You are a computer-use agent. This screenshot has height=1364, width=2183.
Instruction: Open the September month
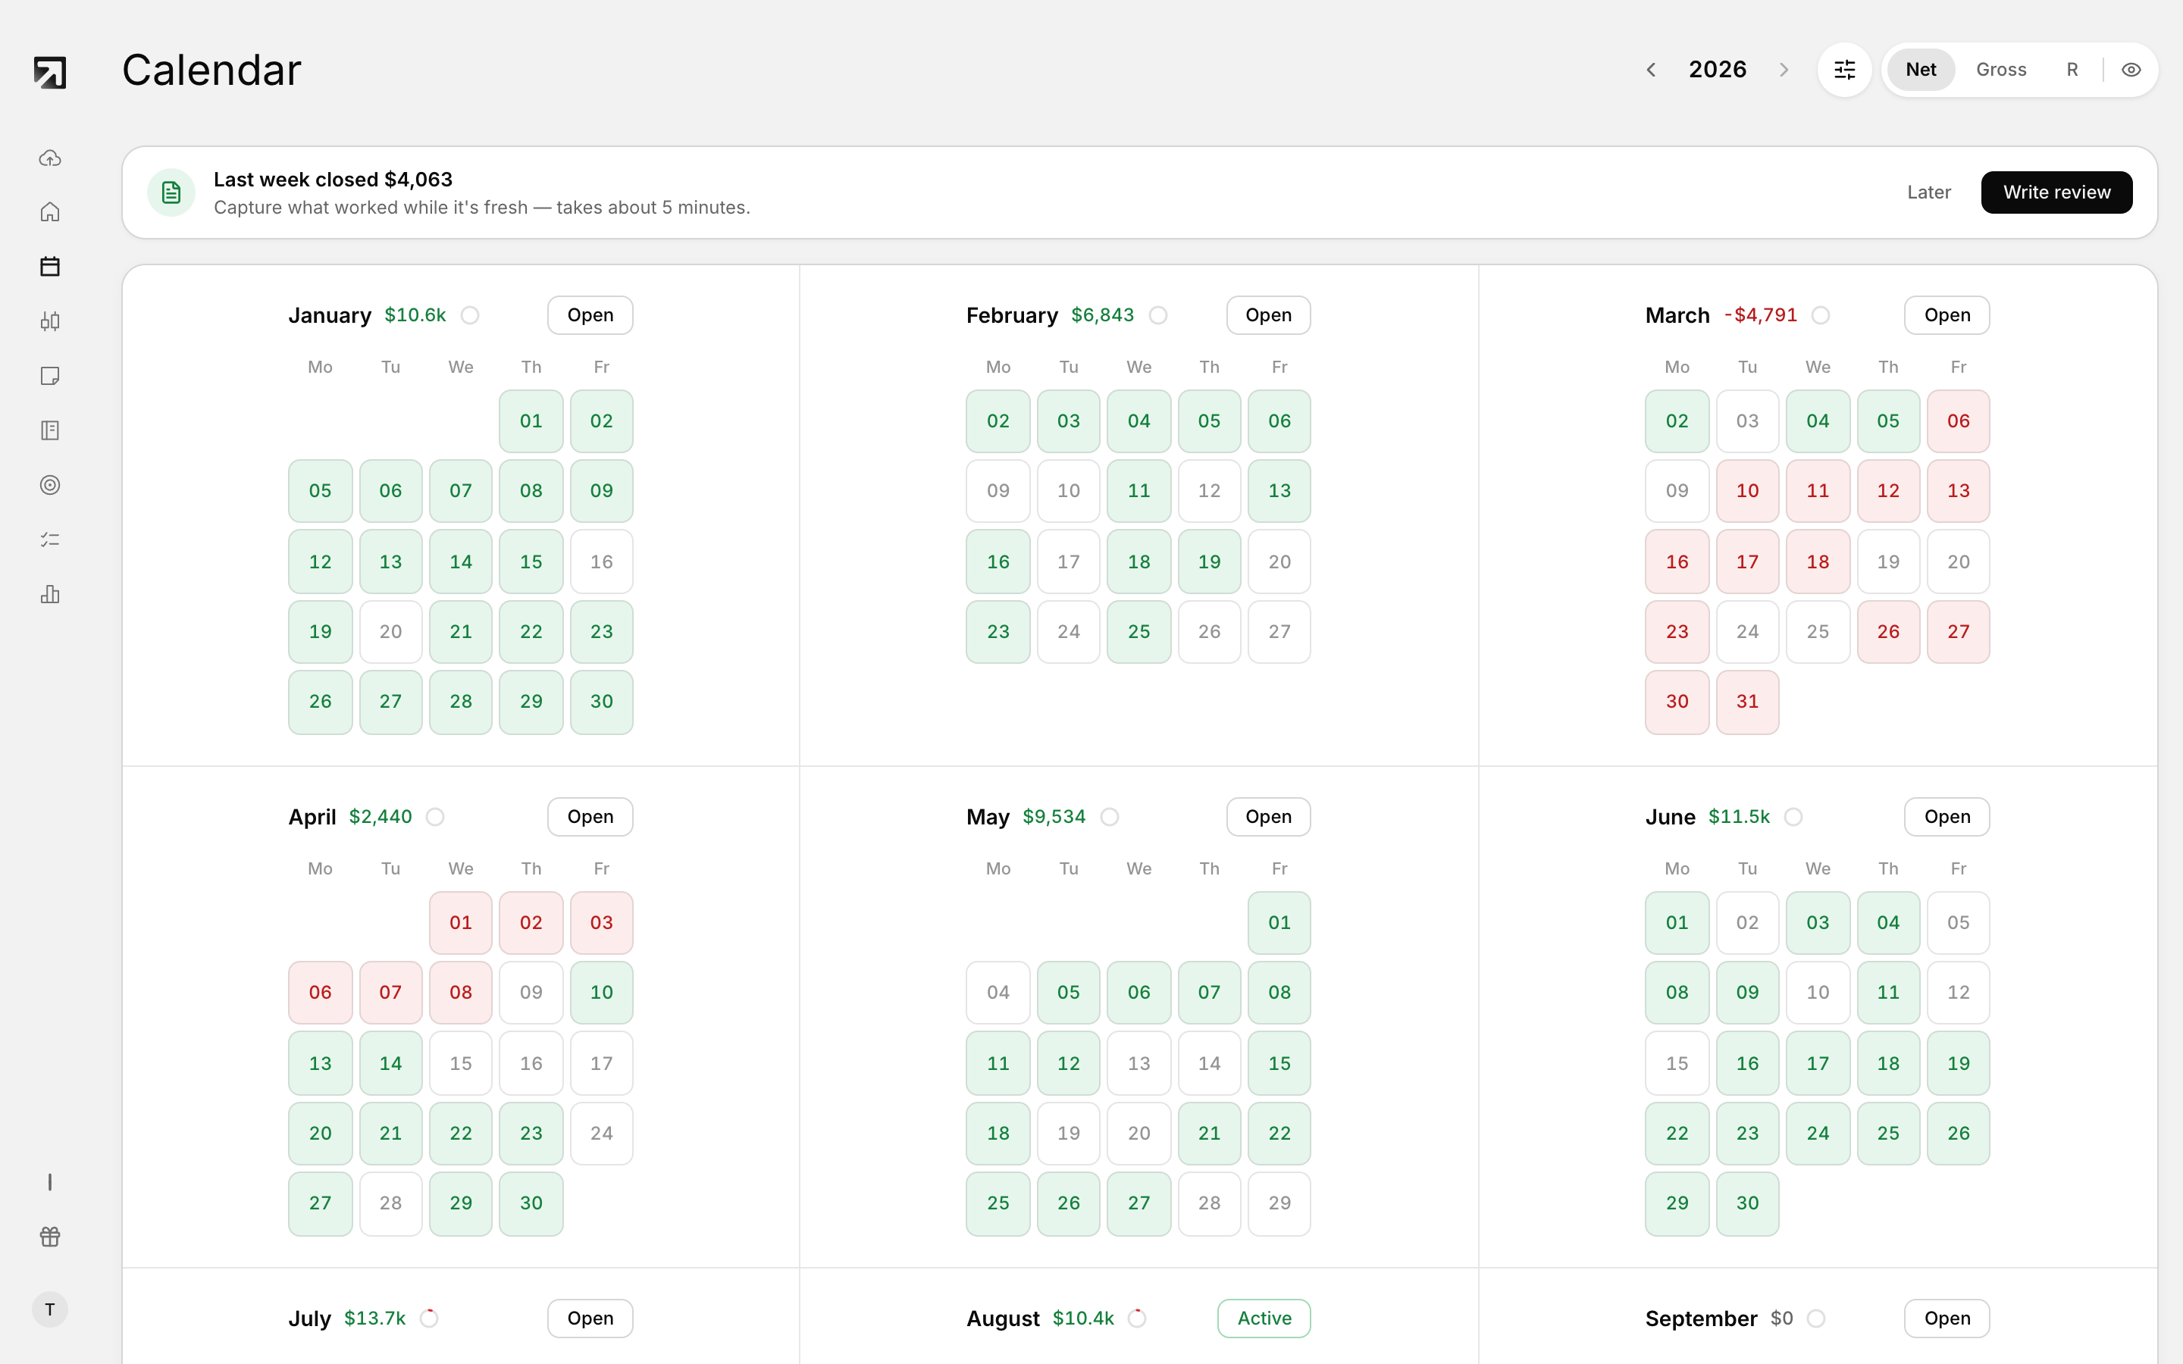1947,1318
